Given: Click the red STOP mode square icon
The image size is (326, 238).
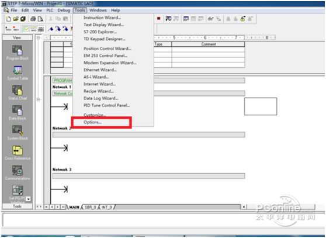Looking at the screenshot, I should 159,19.
